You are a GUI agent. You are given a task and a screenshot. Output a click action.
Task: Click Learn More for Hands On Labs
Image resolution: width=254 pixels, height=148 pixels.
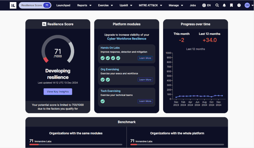click(x=145, y=58)
